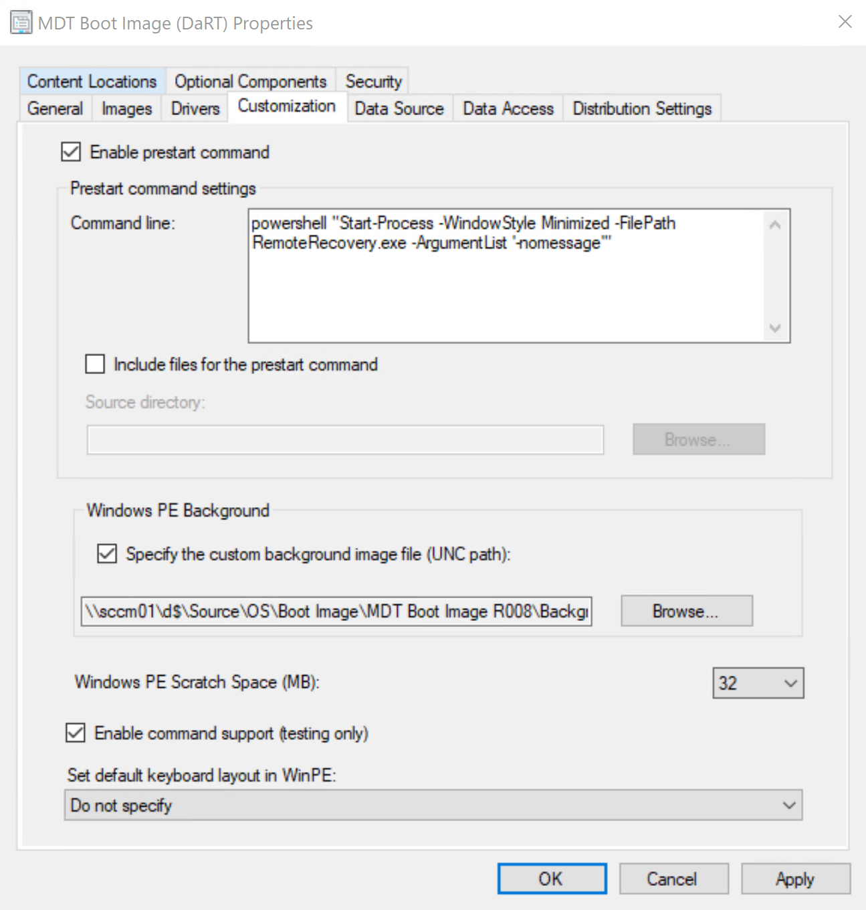Image resolution: width=866 pixels, height=910 pixels.
Task: Open the Optional Components tab
Action: click(x=249, y=81)
